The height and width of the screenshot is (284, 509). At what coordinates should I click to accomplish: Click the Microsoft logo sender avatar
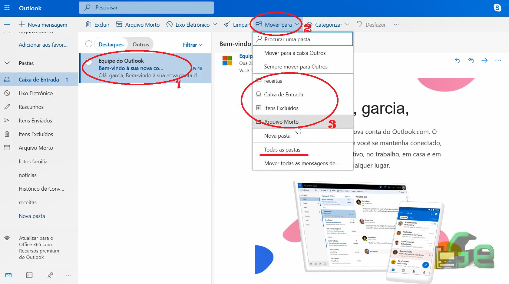coord(227,60)
